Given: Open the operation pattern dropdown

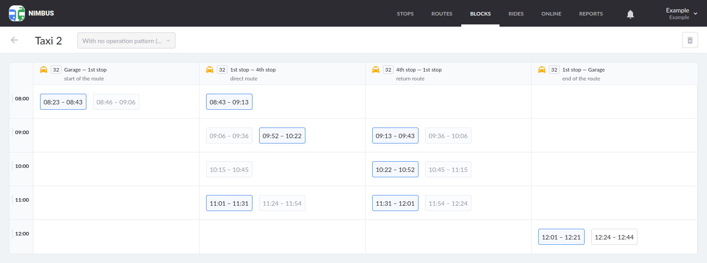Looking at the screenshot, I should pyautogui.click(x=126, y=40).
